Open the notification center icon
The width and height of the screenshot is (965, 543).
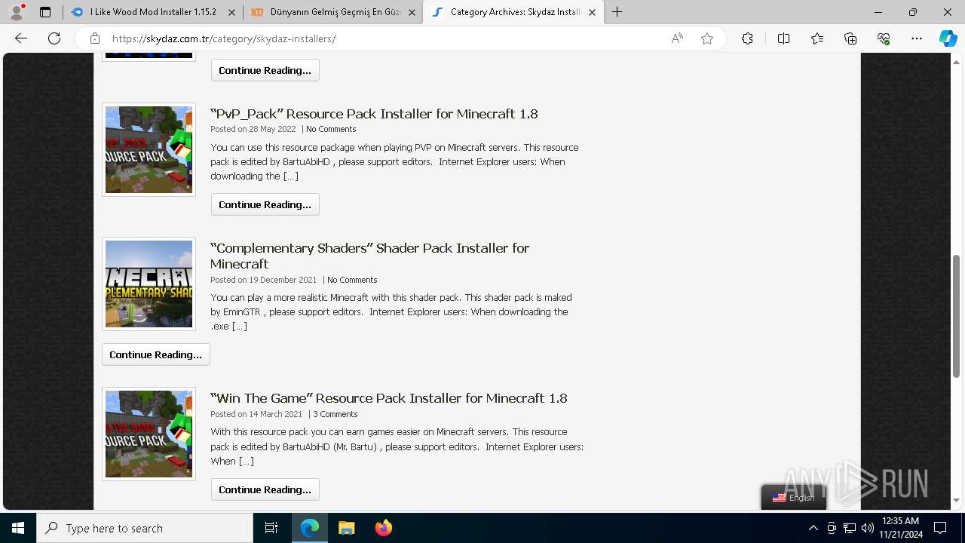pos(940,528)
